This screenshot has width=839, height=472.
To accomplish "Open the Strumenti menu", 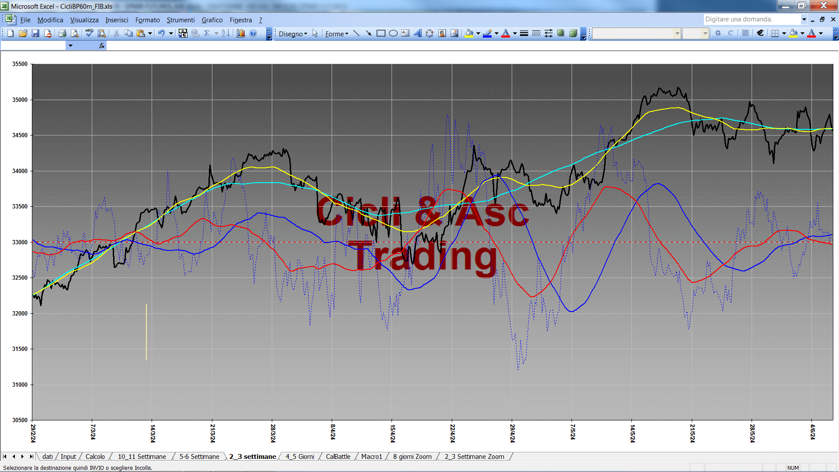I will tap(180, 20).
